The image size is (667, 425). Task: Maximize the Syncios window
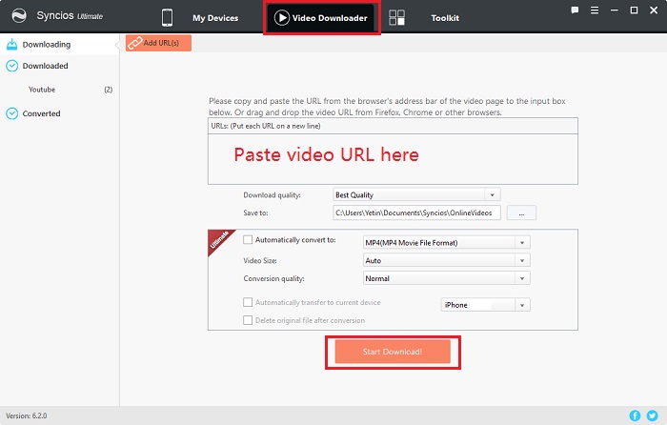pyautogui.click(x=634, y=10)
